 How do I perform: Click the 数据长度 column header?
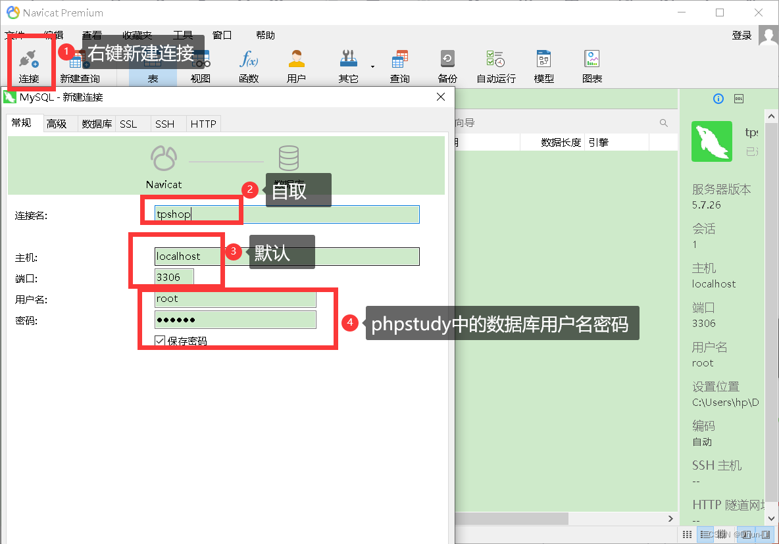pos(552,143)
